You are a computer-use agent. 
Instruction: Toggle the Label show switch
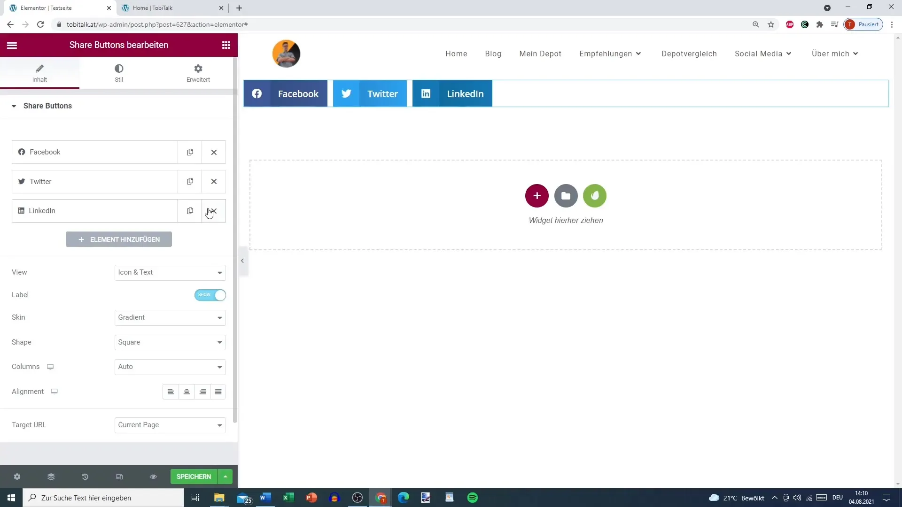click(x=210, y=295)
